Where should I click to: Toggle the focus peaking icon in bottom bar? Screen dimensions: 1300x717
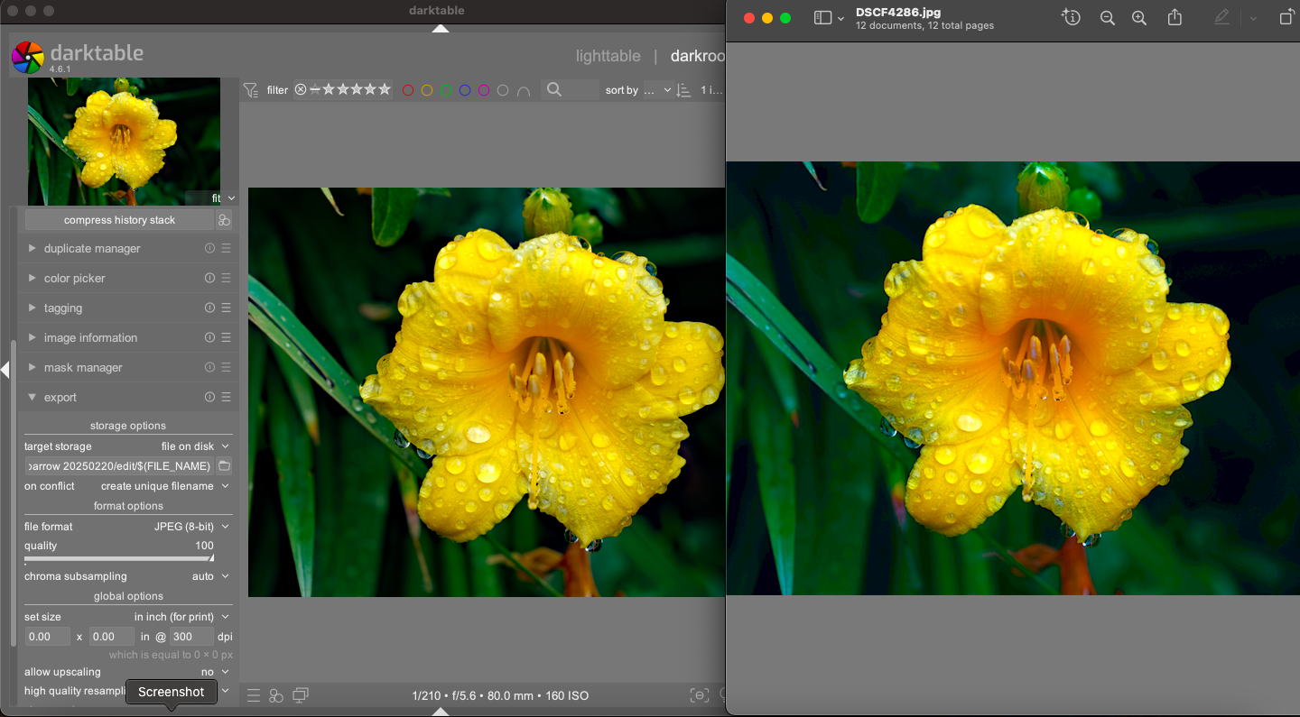(x=700, y=695)
